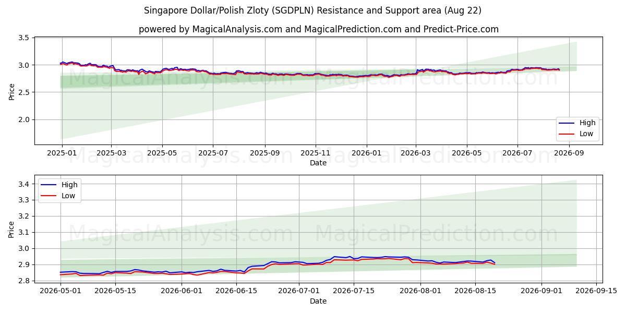
Task: Click the 2026-05-15 tick label
Action: click(115, 291)
